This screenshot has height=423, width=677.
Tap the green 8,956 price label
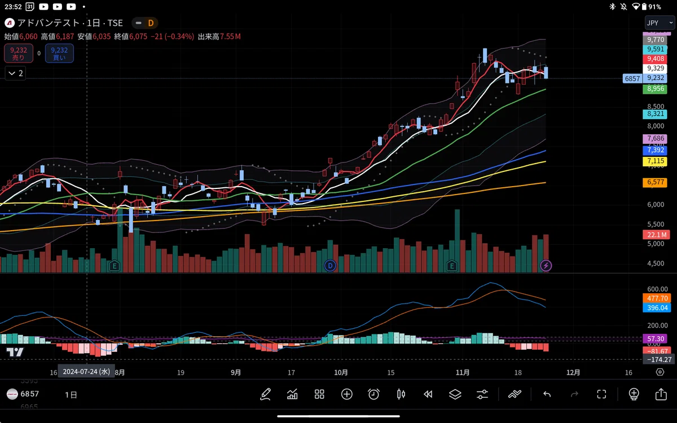pyautogui.click(x=655, y=89)
